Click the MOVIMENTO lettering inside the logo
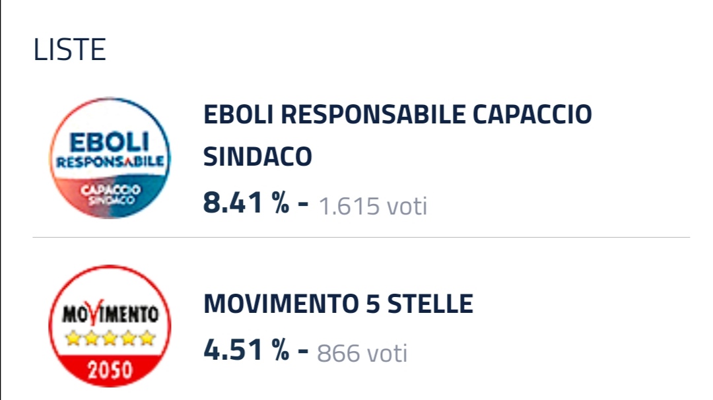The width and height of the screenshot is (713, 400). 110,313
